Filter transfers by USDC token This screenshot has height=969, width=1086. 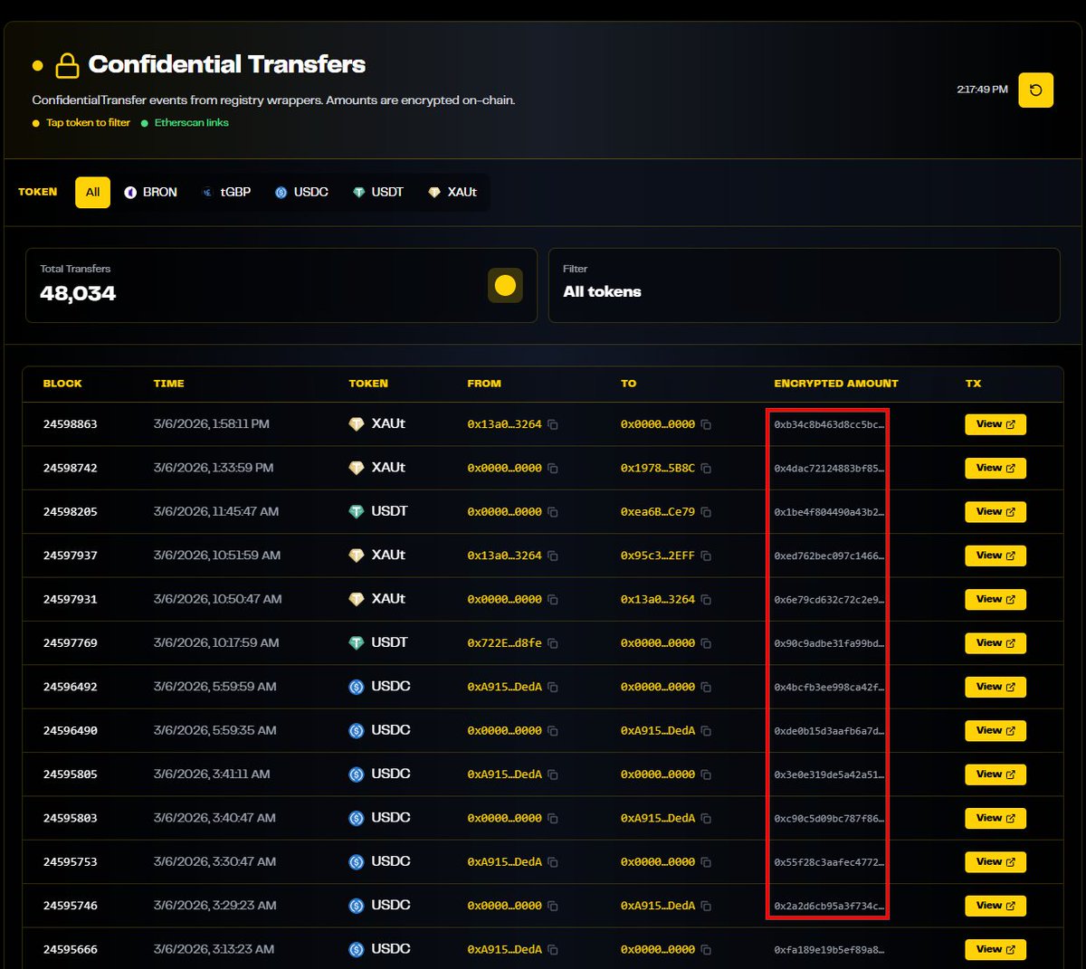(301, 193)
